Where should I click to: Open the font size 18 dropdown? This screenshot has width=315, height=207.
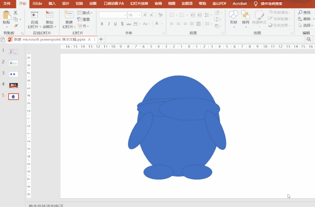pyautogui.click(x=139, y=15)
